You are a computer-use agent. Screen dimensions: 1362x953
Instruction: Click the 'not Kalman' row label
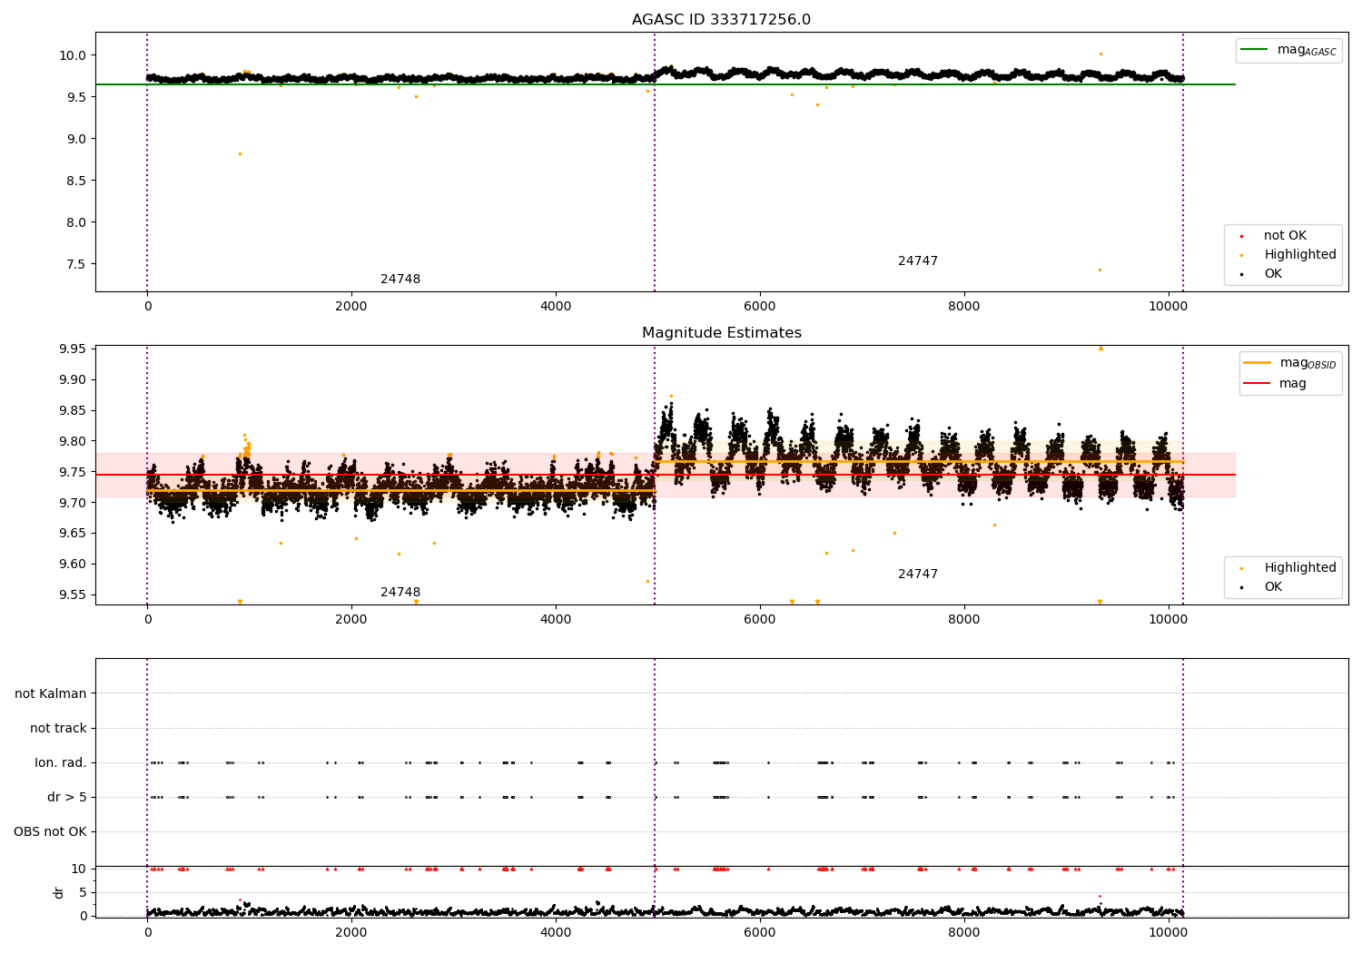(x=51, y=693)
